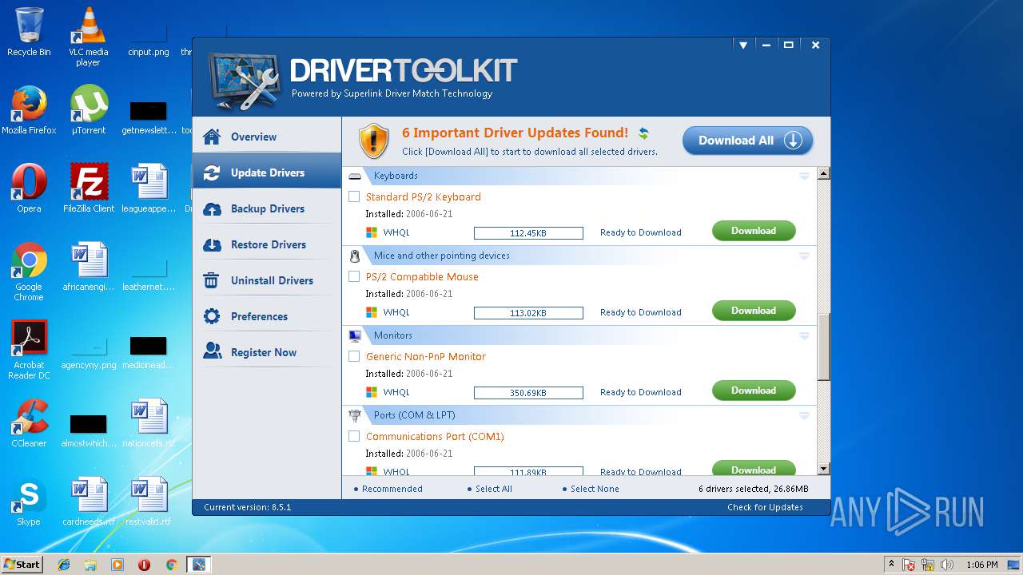Click the mouse device category icon
This screenshot has width=1023, height=575.
(356, 256)
